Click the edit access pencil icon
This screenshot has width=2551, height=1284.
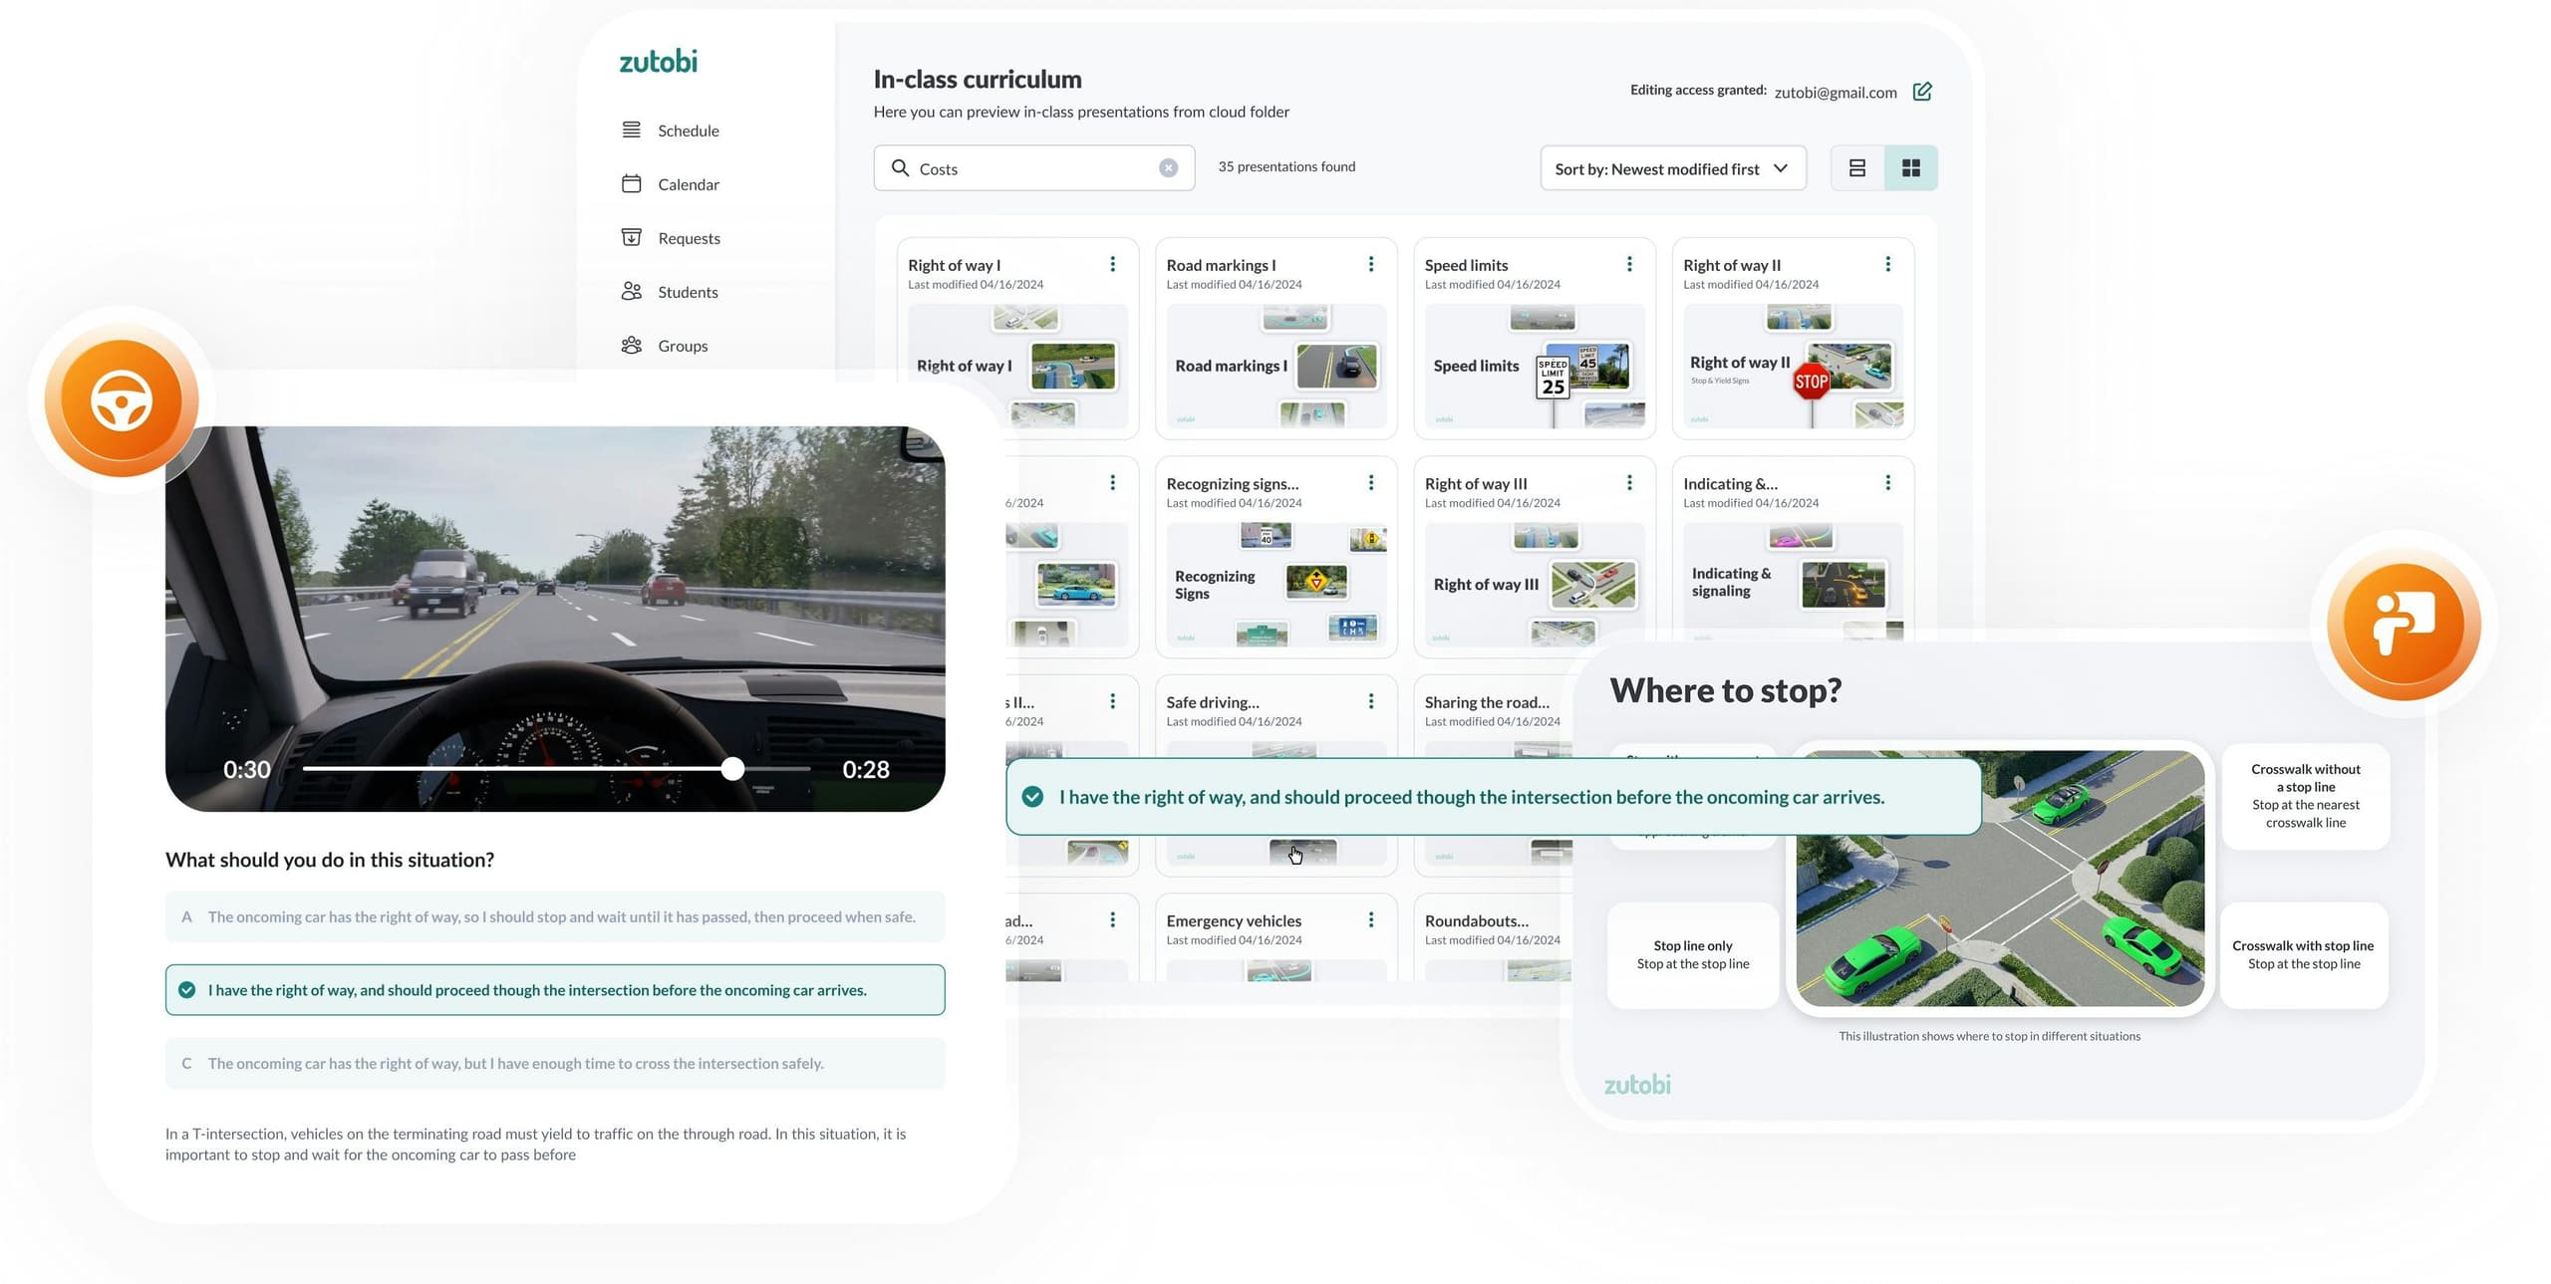pyautogui.click(x=1922, y=92)
